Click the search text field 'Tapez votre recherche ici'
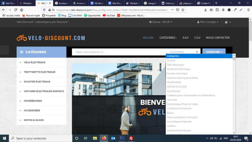 coord(119,52)
